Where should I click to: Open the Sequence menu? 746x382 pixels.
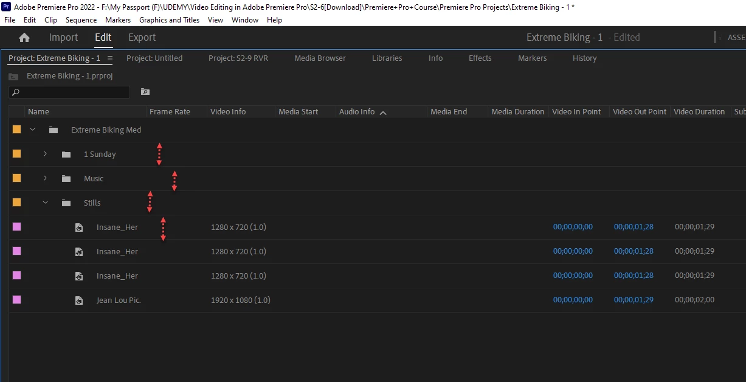click(81, 20)
